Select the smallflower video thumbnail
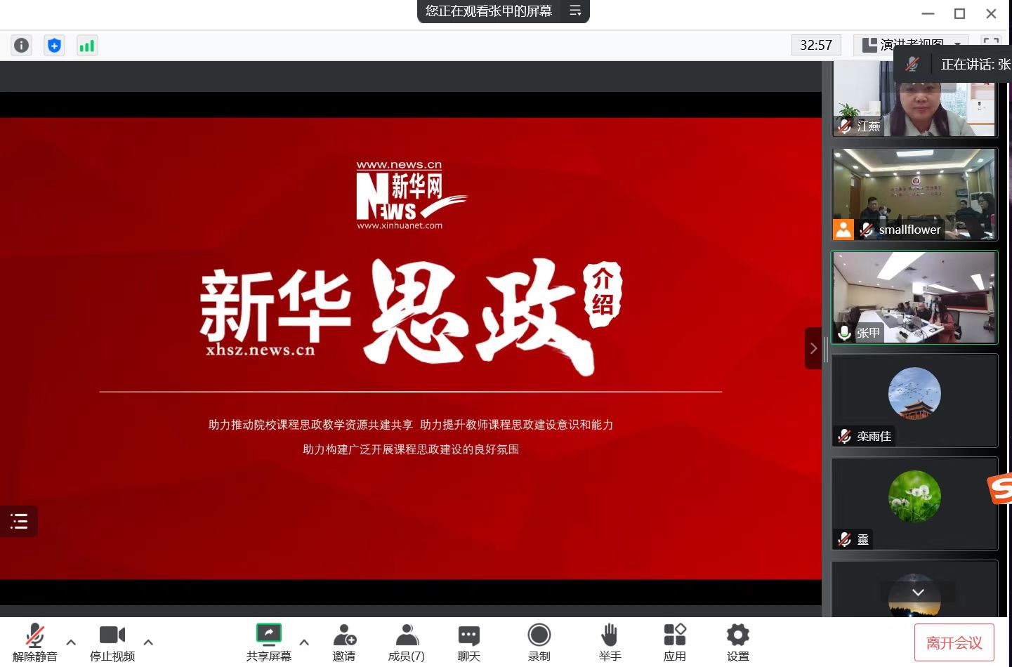This screenshot has width=1012, height=667. pos(914,194)
